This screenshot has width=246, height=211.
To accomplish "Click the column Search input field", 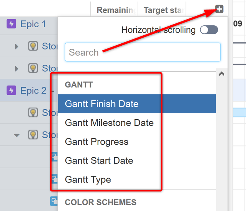I will pyautogui.click(x=143, y=52).
